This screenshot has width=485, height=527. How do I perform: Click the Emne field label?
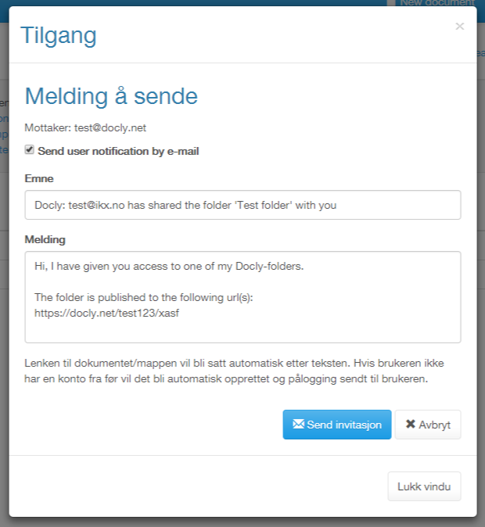pos(39,178)
